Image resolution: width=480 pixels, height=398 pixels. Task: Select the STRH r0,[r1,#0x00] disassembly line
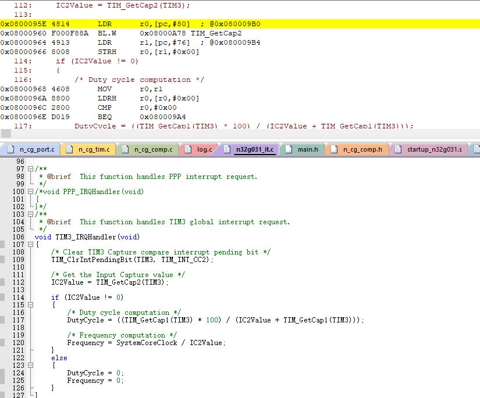[x=99, y=52]
